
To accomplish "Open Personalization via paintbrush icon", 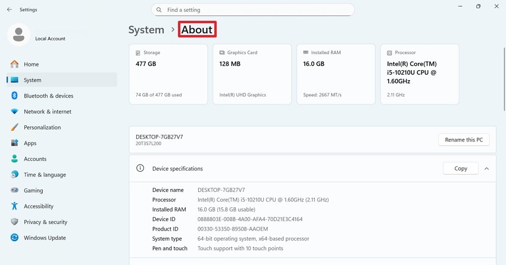I will click(14, 127).
